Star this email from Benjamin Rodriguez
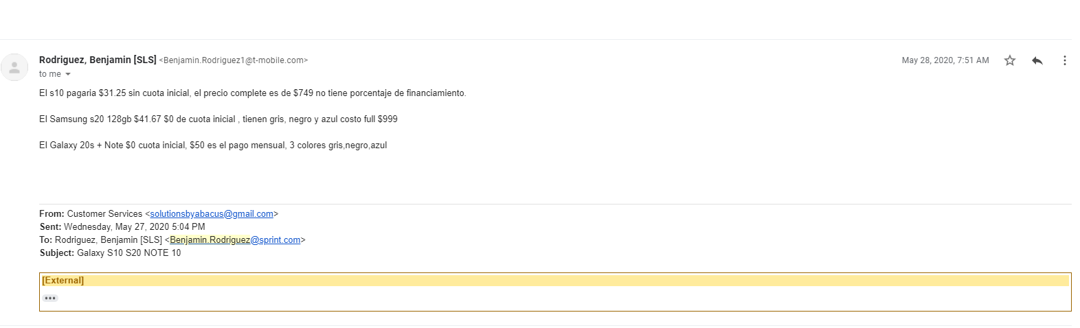 [1009, 60]
